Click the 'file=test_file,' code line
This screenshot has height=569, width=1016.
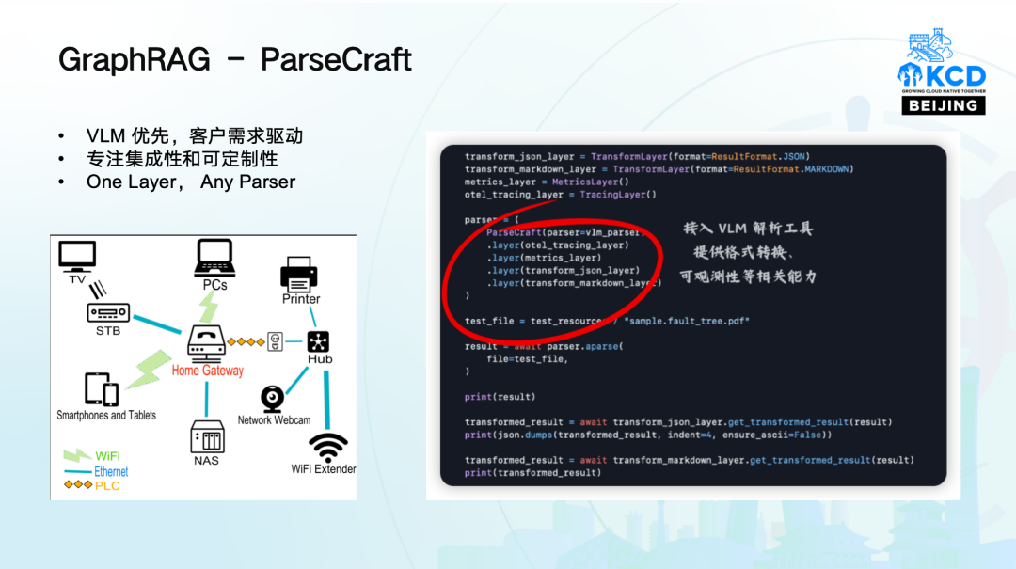tap(527, 359)
